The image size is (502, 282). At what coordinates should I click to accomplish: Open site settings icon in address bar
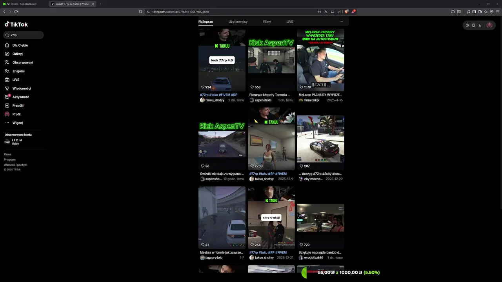click(149, 12)
